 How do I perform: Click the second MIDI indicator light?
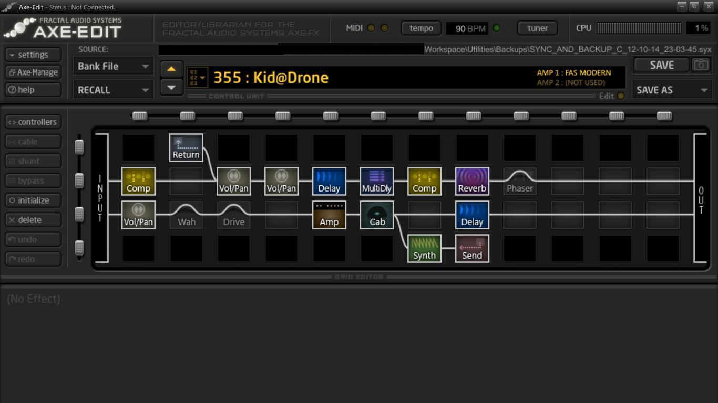click(x=384, y=28)
